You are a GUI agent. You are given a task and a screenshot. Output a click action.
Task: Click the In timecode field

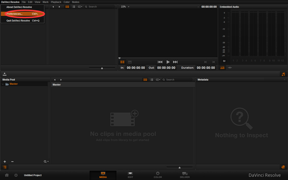click(136, 68)
